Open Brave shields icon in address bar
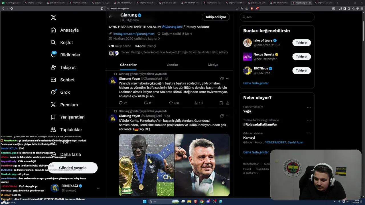 tap(252, 9)
